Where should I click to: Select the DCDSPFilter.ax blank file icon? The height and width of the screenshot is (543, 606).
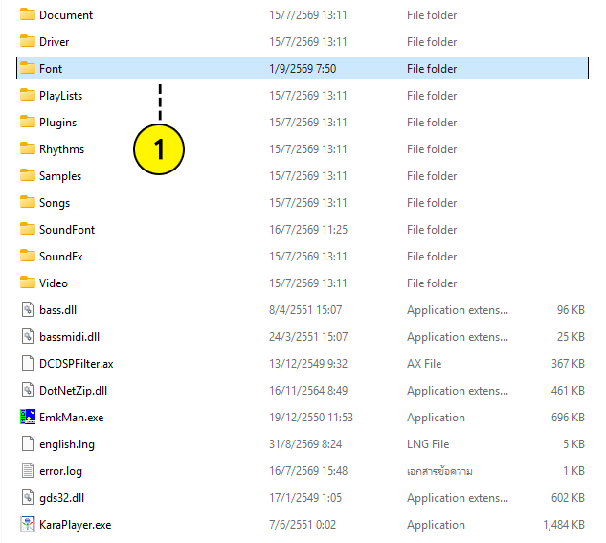click(x=28, y=363)
